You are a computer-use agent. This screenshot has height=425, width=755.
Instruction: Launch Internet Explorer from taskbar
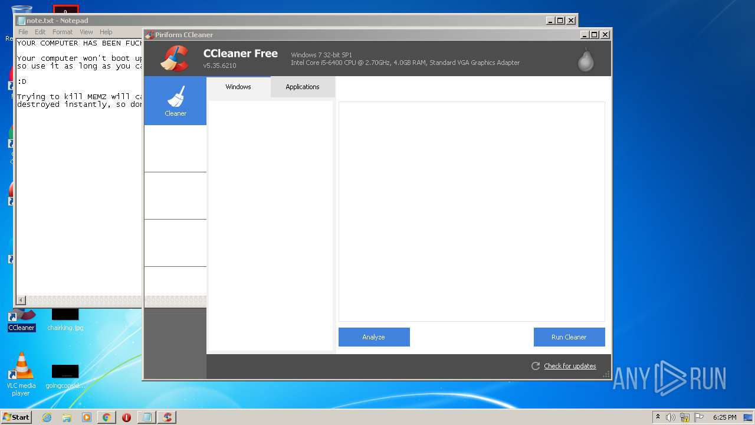(x=47, y=417)
